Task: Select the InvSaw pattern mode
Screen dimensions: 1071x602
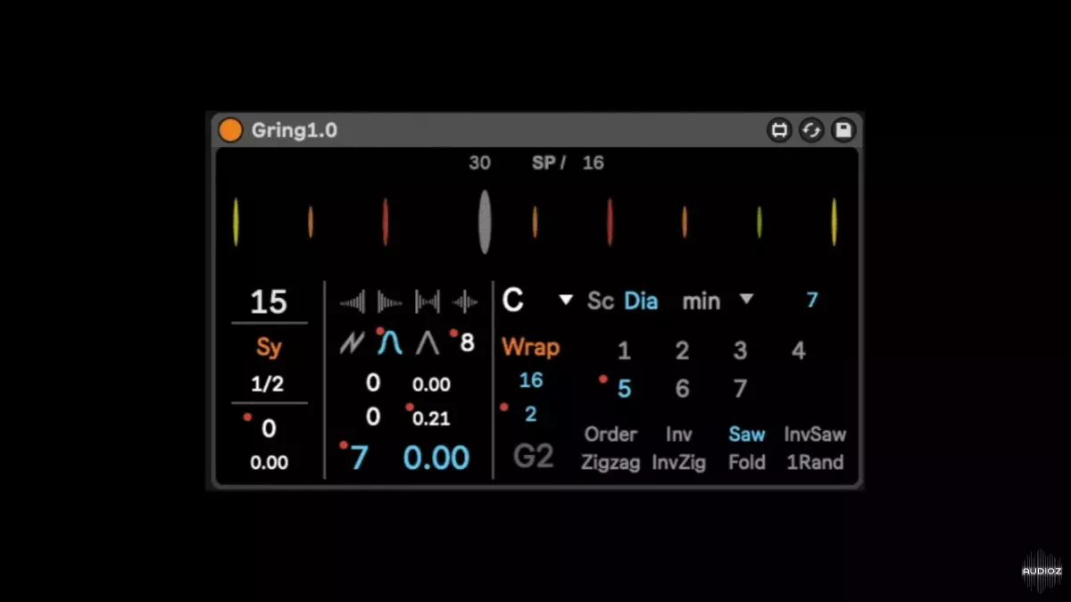Action: pyautogui.click(x=815, y=434)
